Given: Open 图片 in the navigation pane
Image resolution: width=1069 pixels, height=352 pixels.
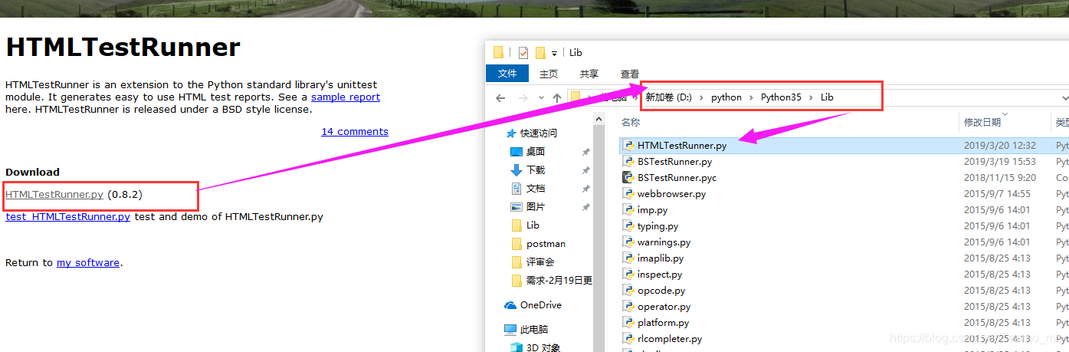Looking at the screenshot, I should (x=536, y=207).
